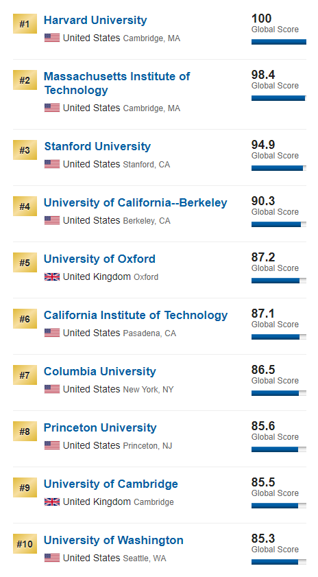Click the US flag under Harvard University
The image size is (318, 577).
52,38
